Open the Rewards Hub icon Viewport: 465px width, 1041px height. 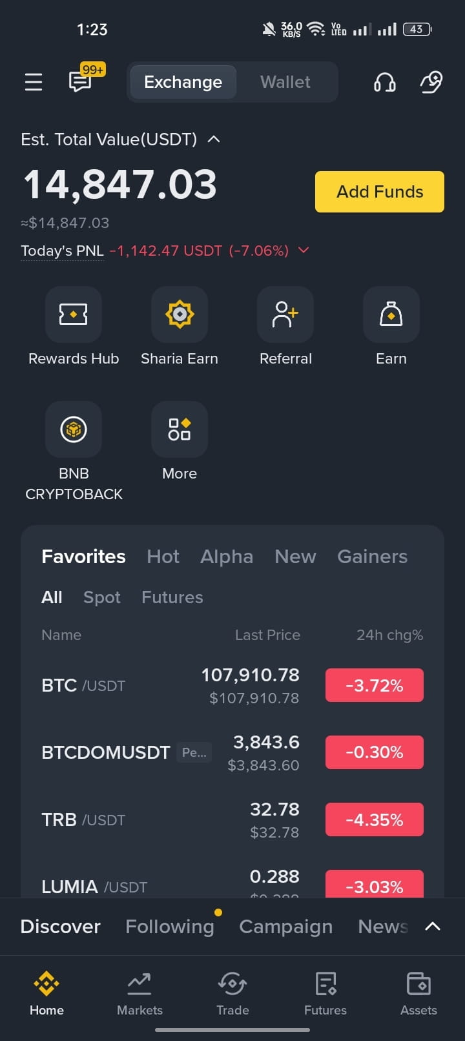(74, 314)
